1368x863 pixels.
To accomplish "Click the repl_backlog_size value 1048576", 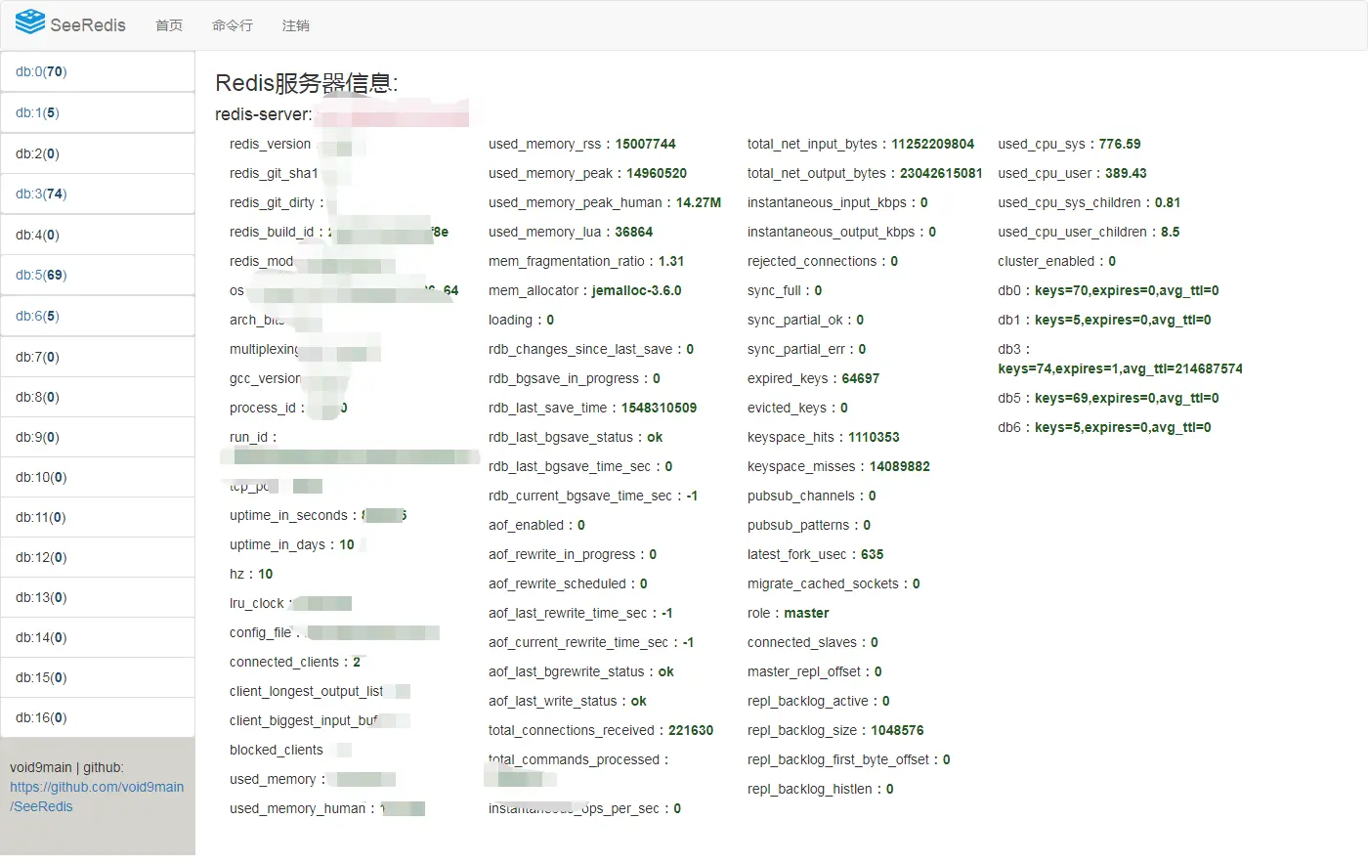I will pos(897,730).
